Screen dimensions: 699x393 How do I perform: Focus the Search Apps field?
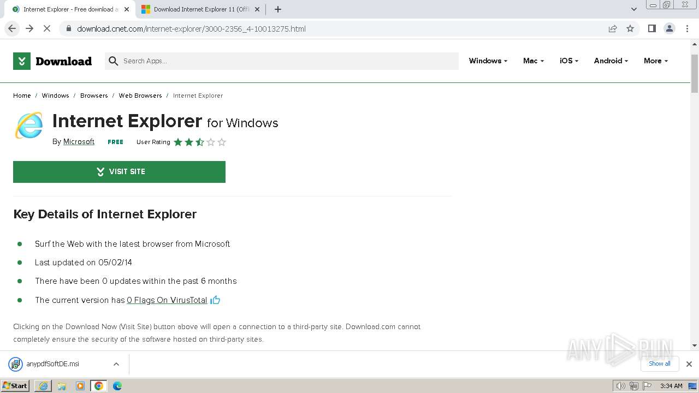(x=282, y=61)
